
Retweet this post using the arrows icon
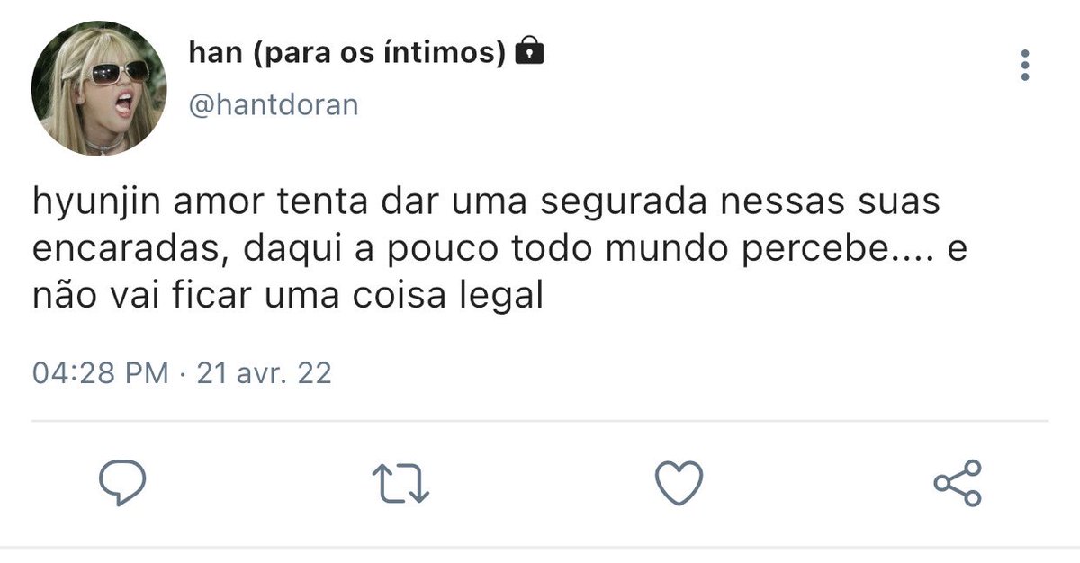point(400,484)
